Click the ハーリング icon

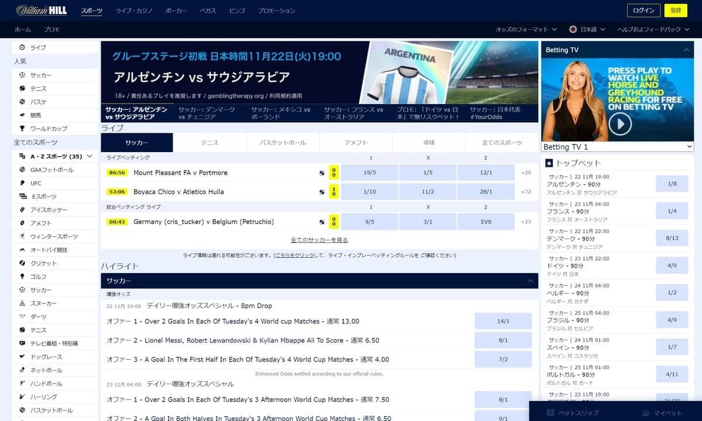(x=22, y=397)
